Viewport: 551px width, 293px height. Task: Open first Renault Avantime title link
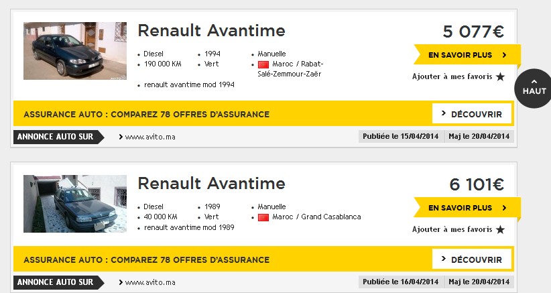pyautogui.click(x=211, y=31)
